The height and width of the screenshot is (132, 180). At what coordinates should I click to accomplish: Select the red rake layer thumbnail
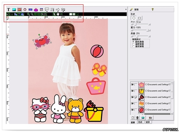coord(141,97)
